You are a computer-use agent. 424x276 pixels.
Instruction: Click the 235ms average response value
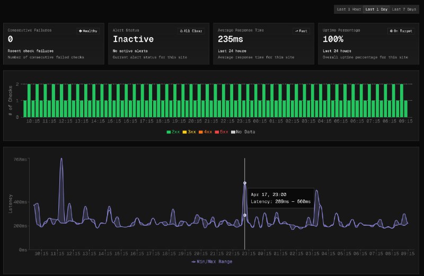[230, 39]
